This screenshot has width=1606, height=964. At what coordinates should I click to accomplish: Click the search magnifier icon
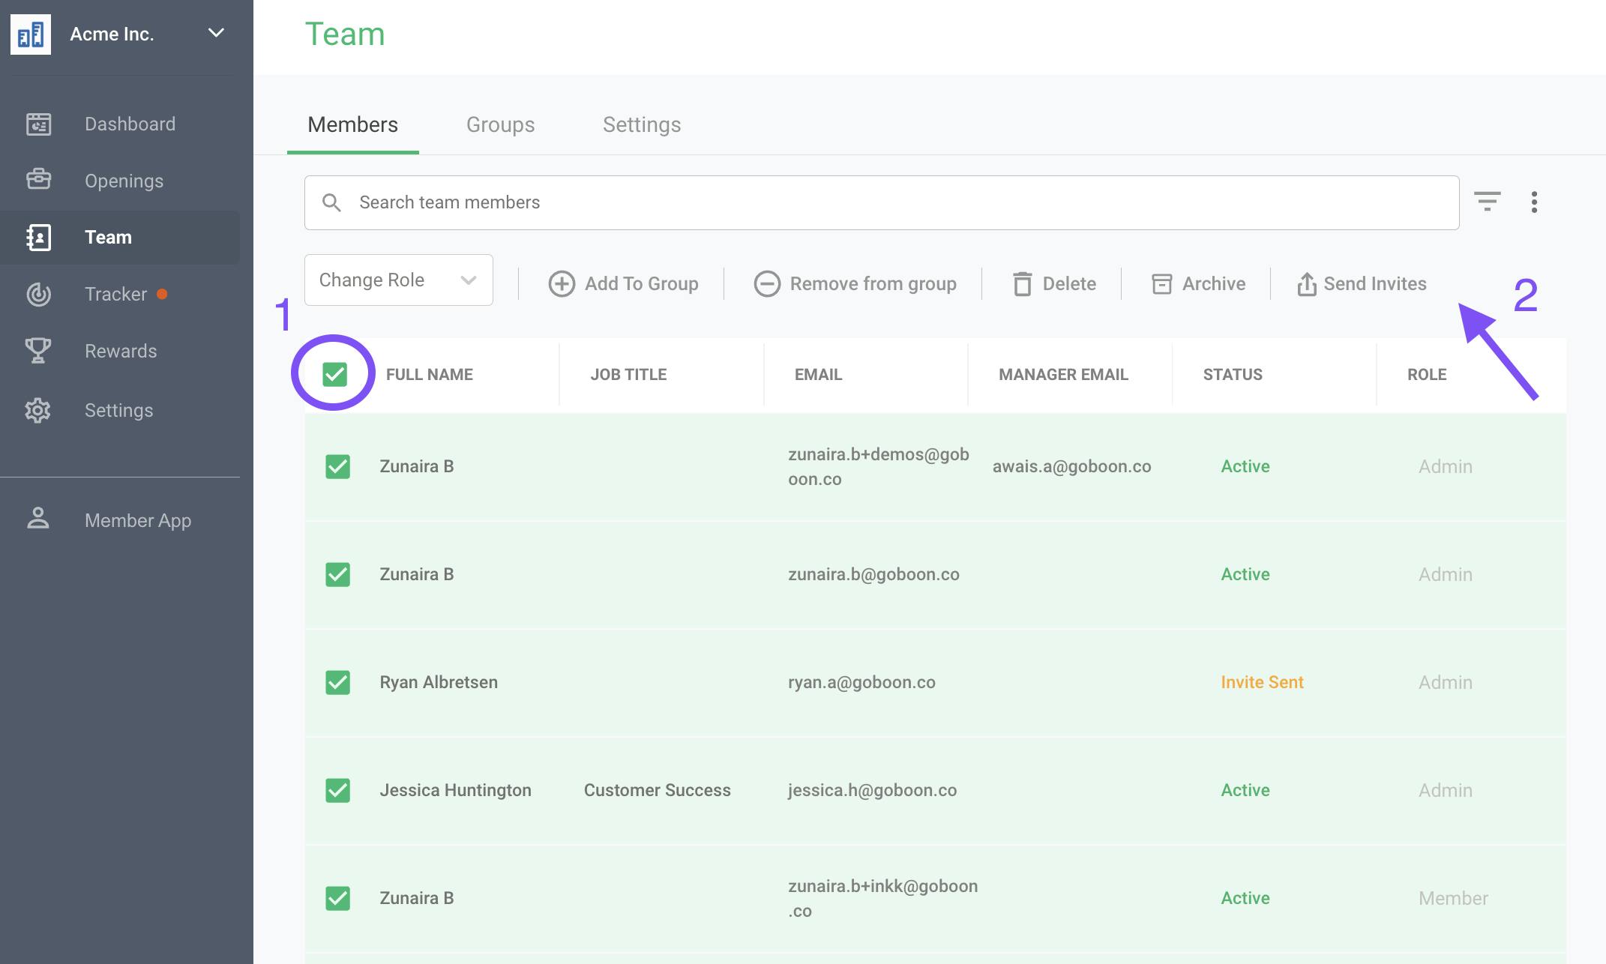point(331,202)
